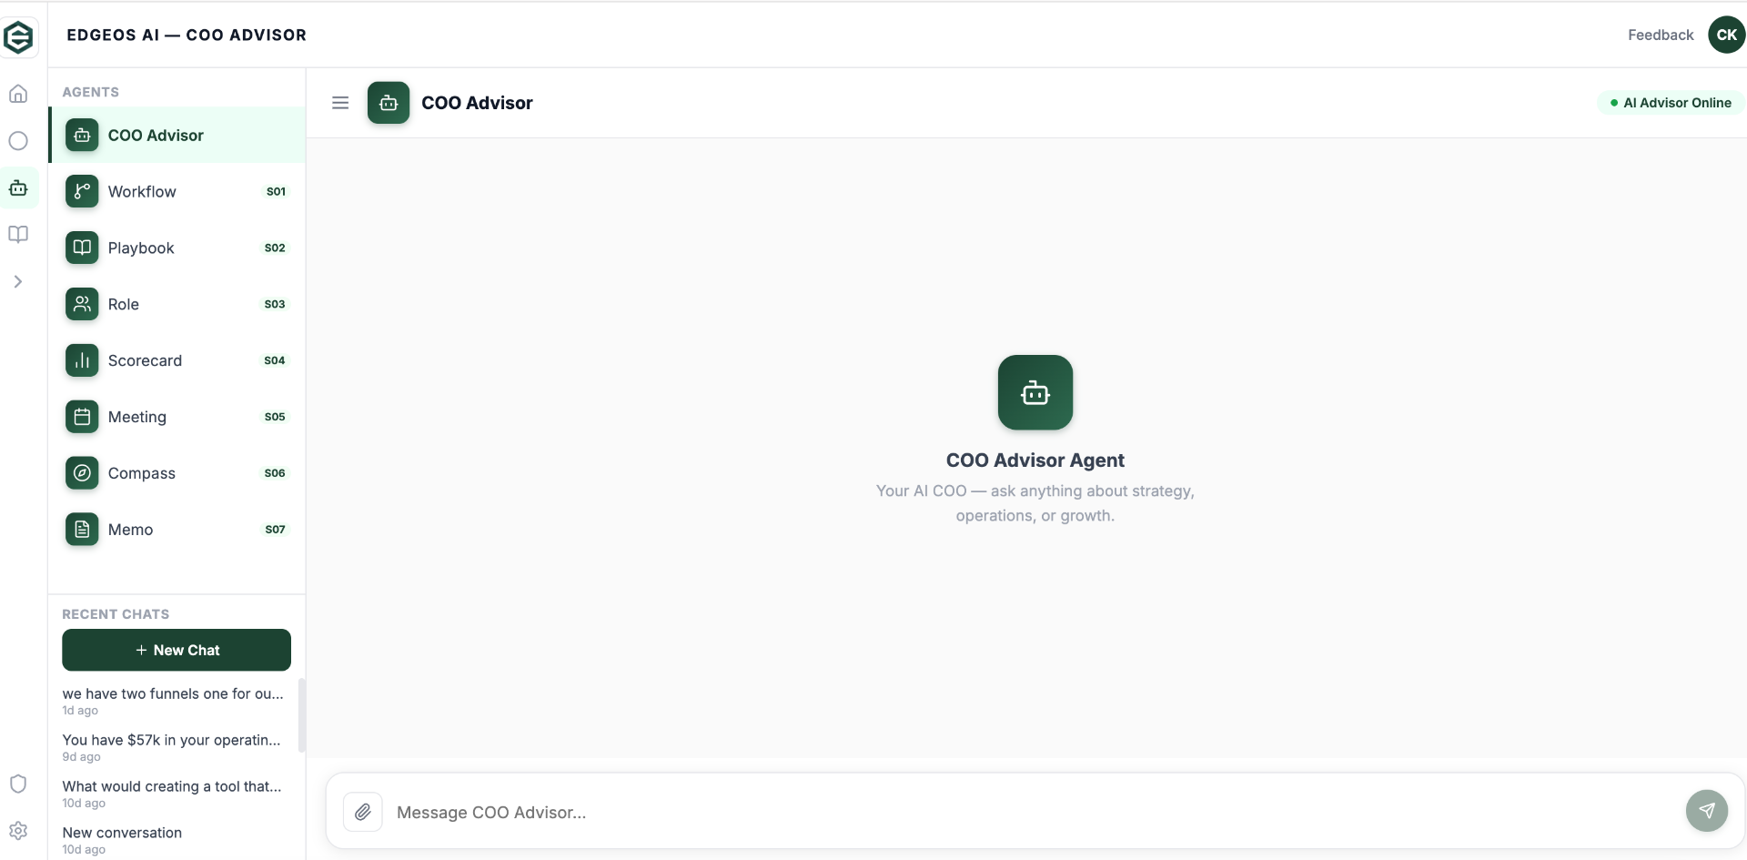
Task: Expand the left rail chevron arrow
Action: coord(18,282)
